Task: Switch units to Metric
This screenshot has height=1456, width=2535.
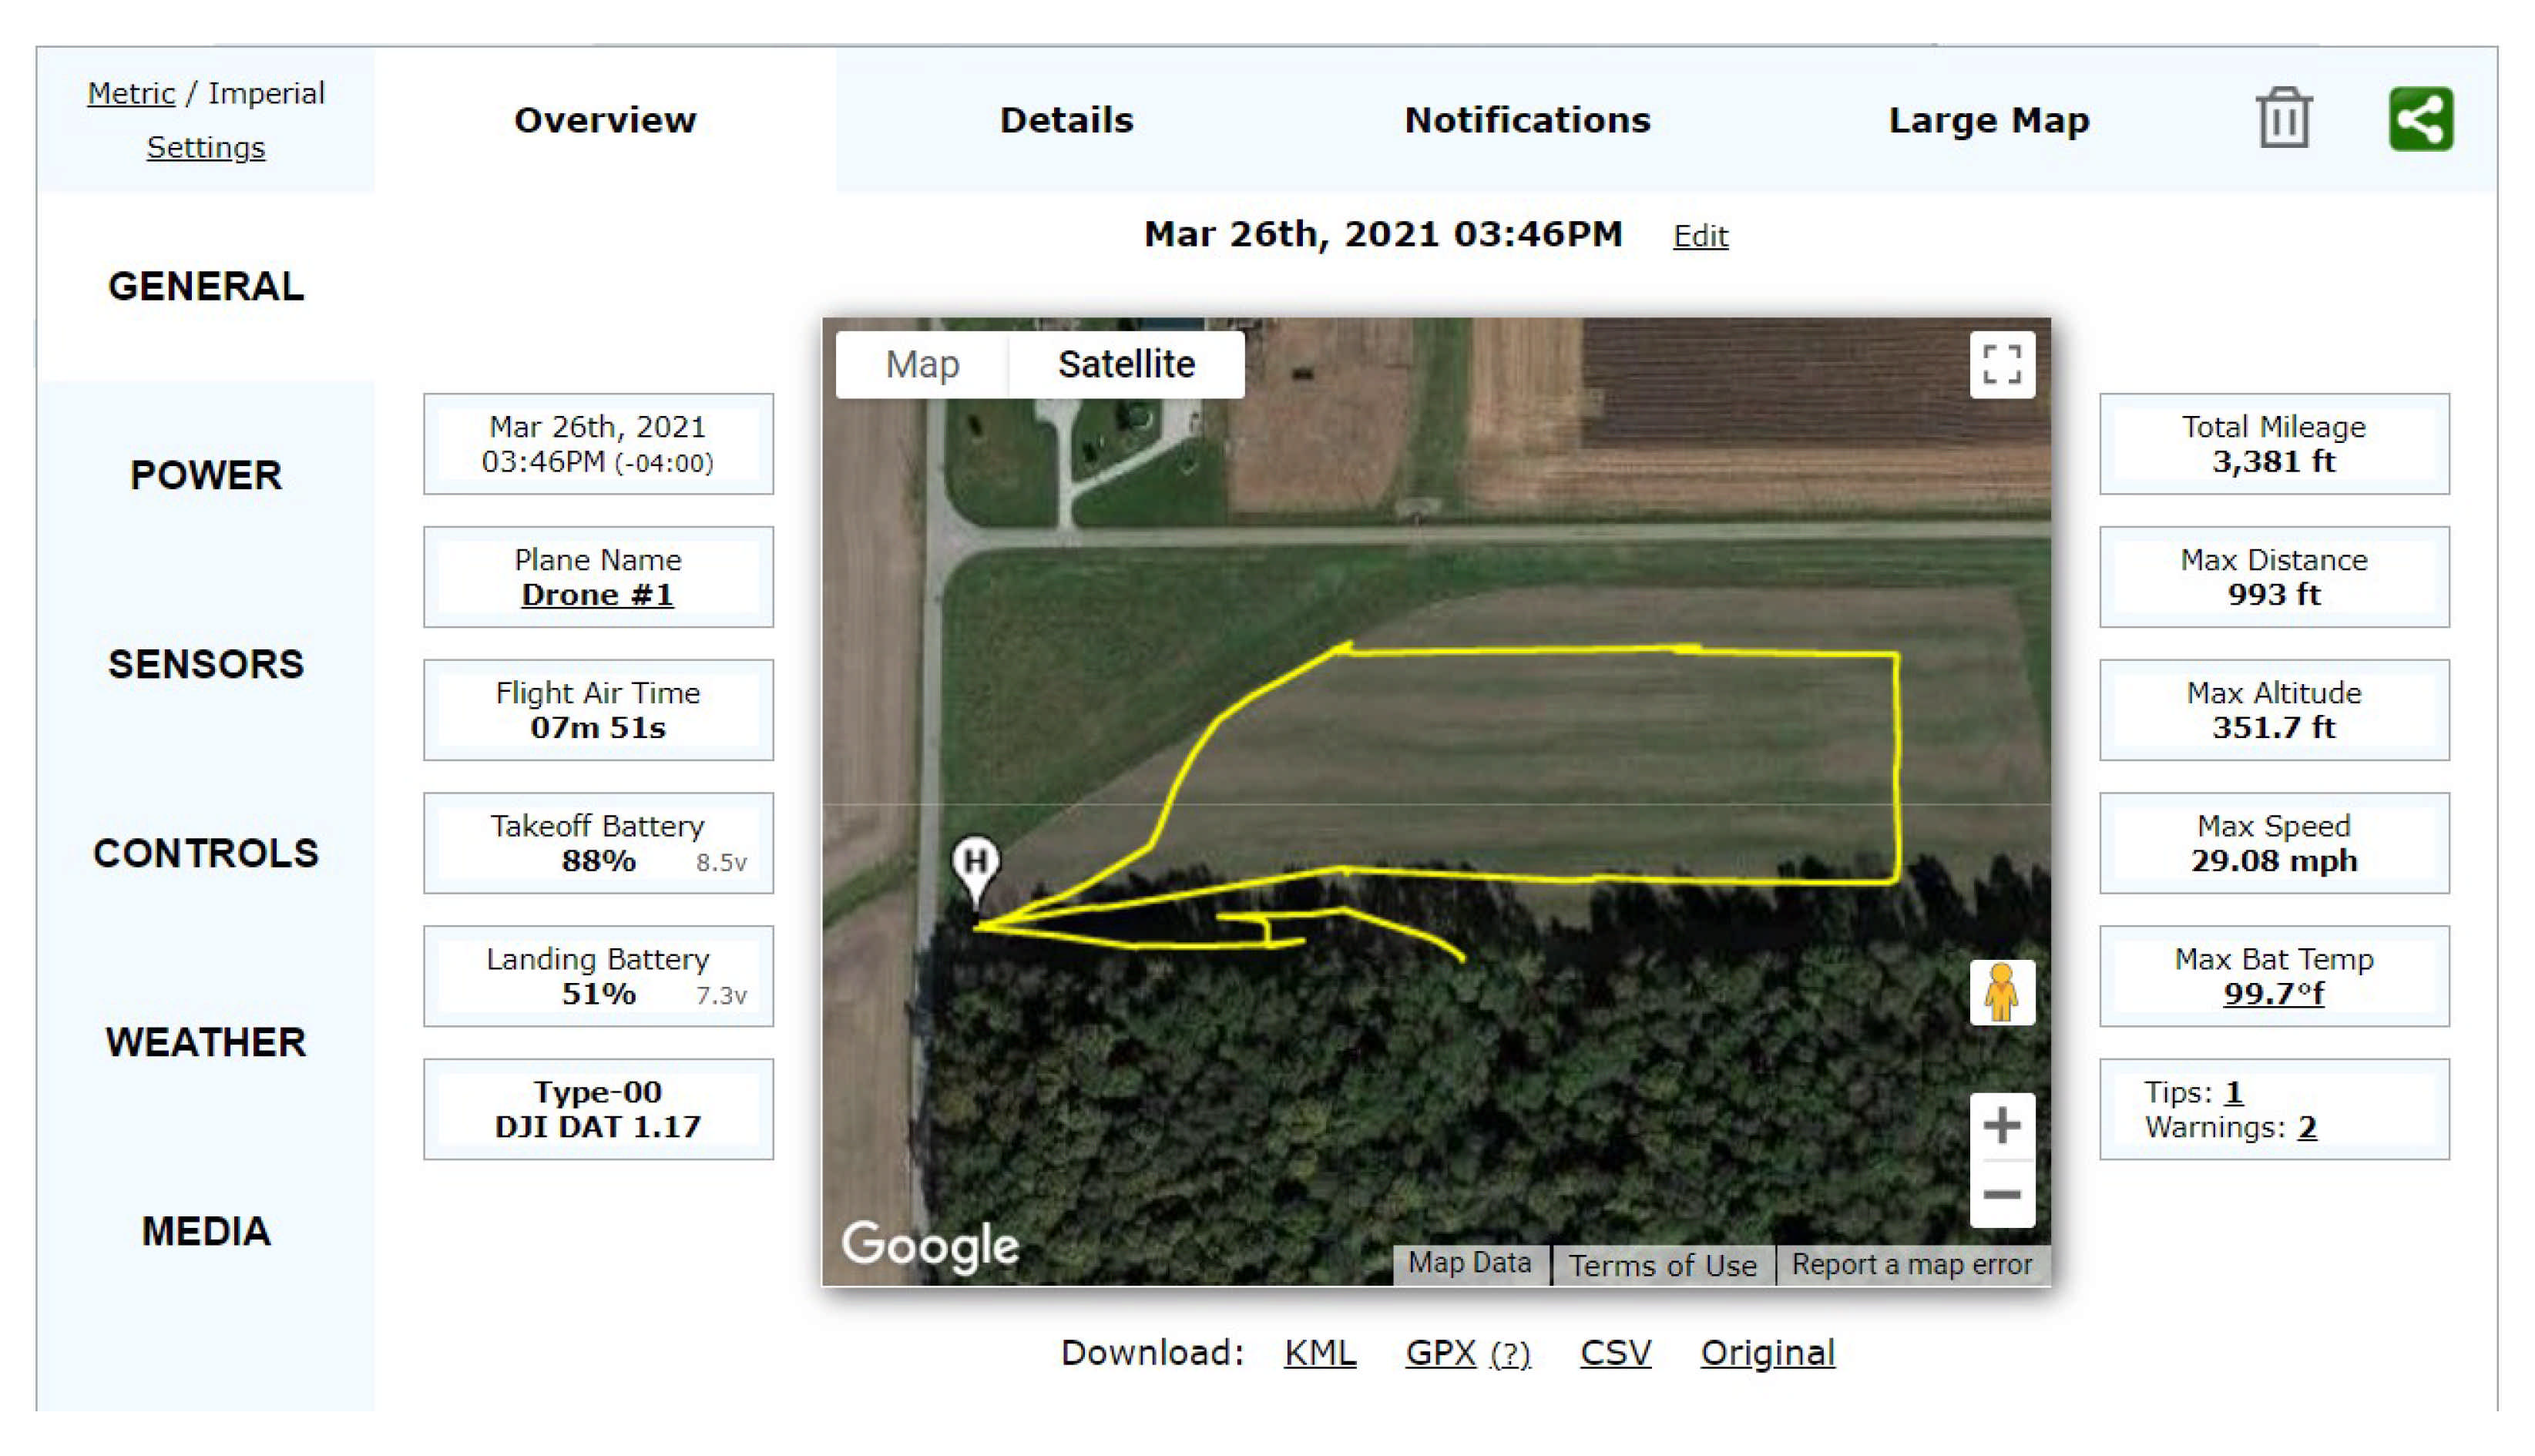Action: point(131,93)
